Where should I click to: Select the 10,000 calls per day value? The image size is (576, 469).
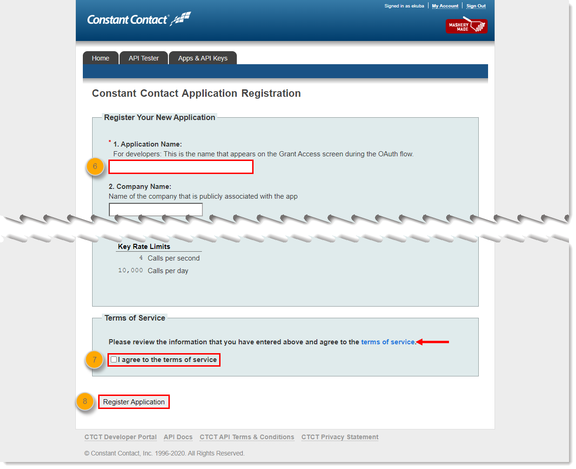coord(130,270)
